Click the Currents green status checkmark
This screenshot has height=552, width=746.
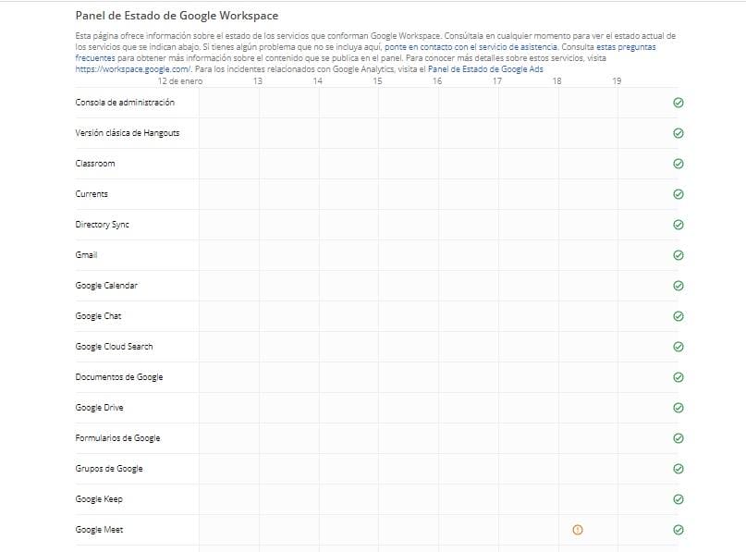(679, 194)
